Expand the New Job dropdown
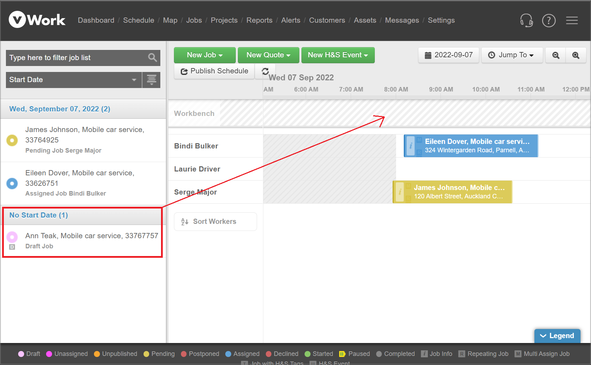Screen dimensions: 591x365 click(204, 55)
